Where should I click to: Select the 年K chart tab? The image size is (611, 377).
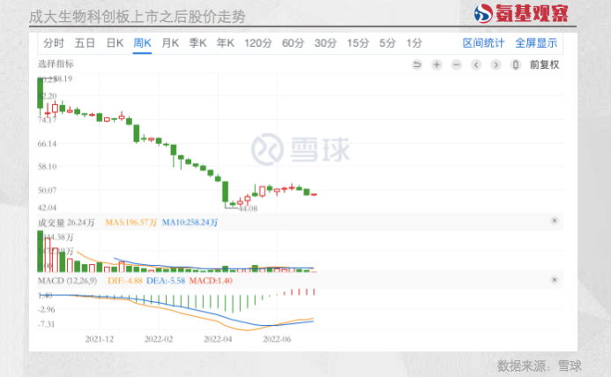pyautogui.click(x=225, y=42)
